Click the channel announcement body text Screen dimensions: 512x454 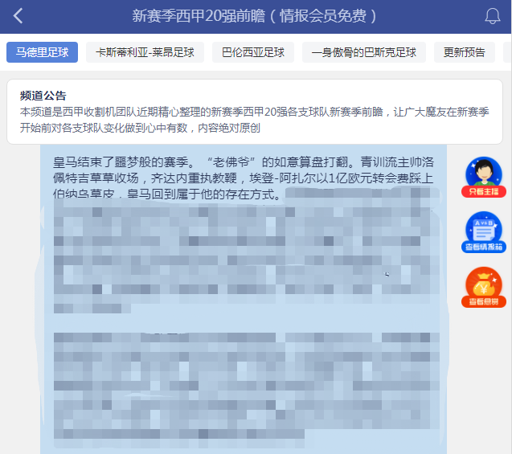coord(241,120)
